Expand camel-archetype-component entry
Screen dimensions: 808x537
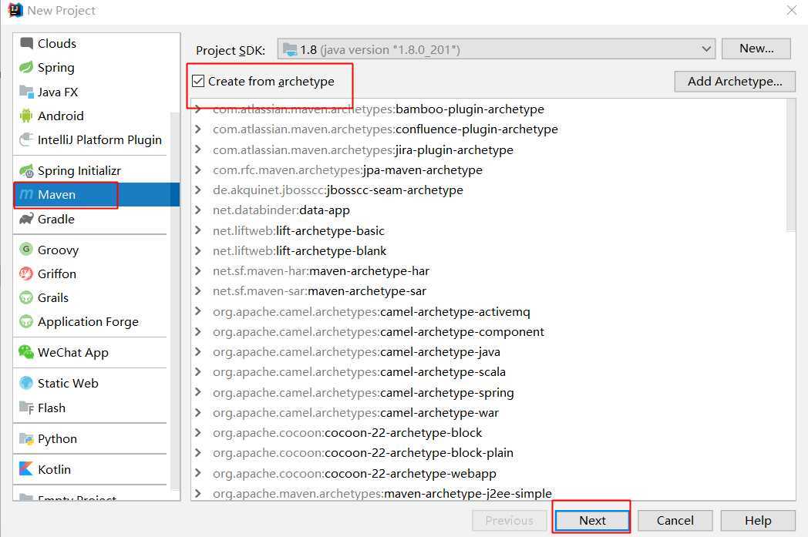pyautogui.click(x=198, y=331)
